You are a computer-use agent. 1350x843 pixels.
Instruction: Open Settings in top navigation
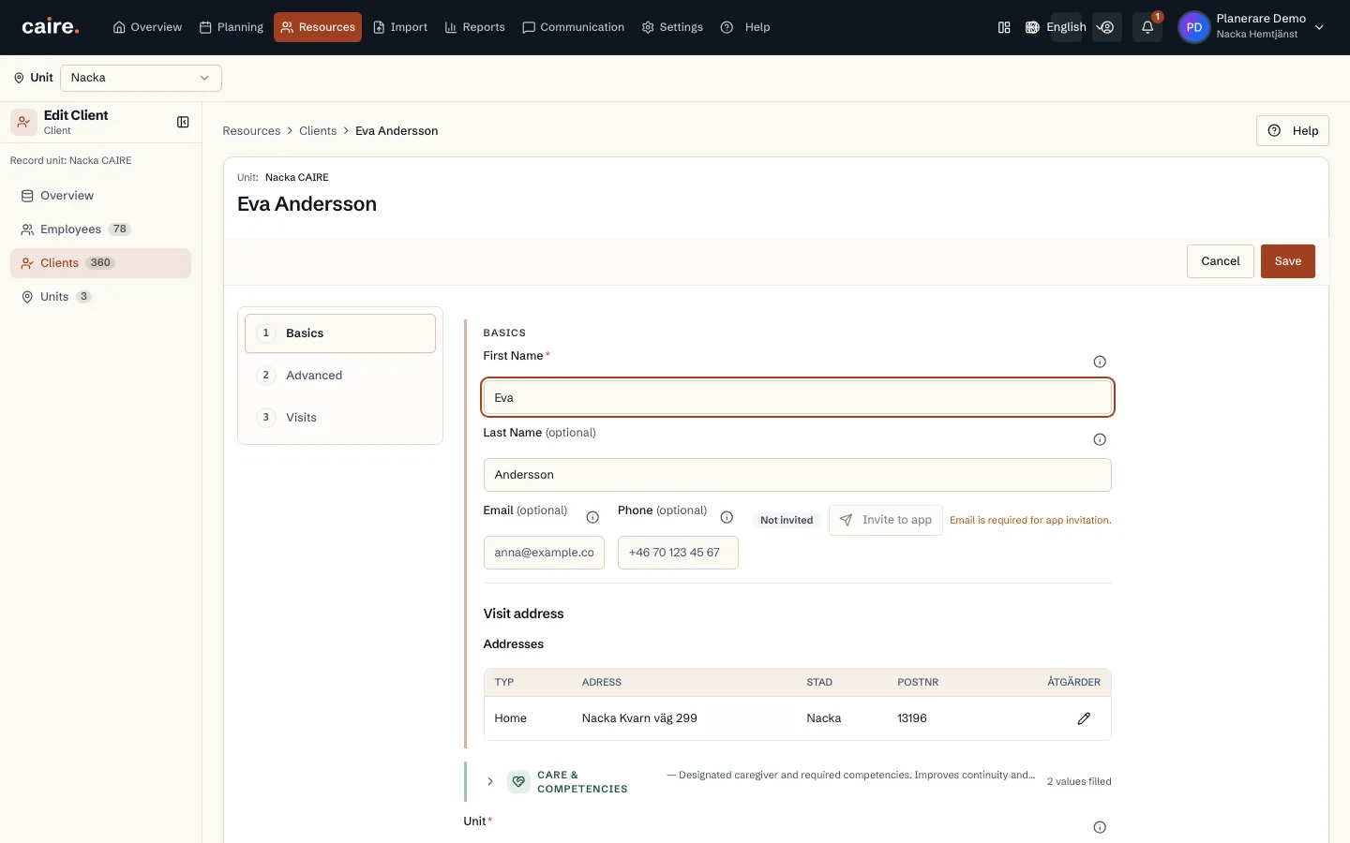(672, 27)
